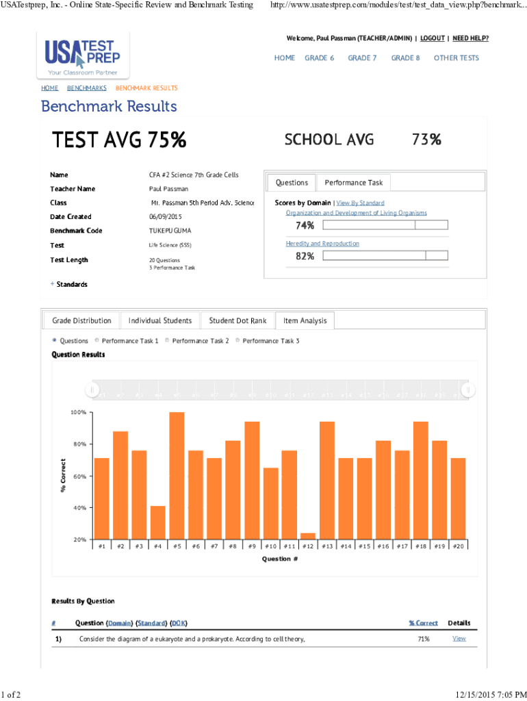Click the View details link for question 1
Screen dimensions: 527x701
coord(459,639)
